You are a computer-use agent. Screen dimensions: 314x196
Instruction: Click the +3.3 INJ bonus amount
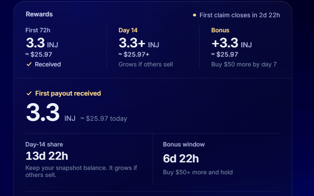click(232, 43)
